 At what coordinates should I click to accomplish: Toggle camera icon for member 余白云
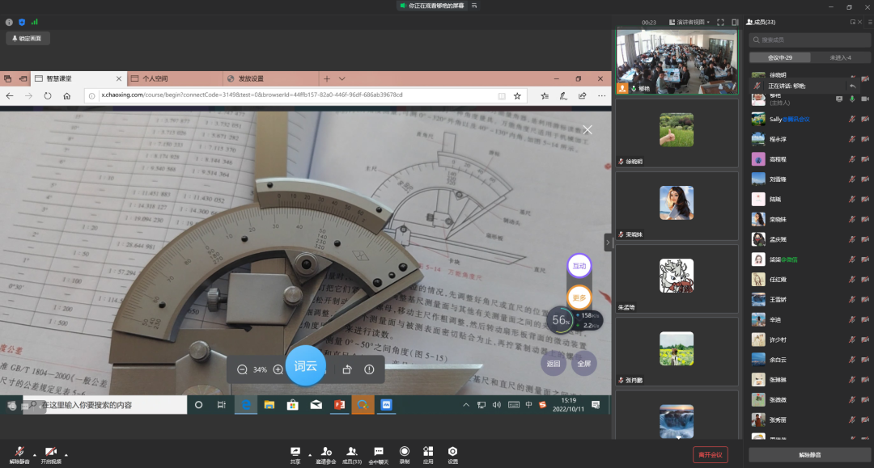click(864, 360)
